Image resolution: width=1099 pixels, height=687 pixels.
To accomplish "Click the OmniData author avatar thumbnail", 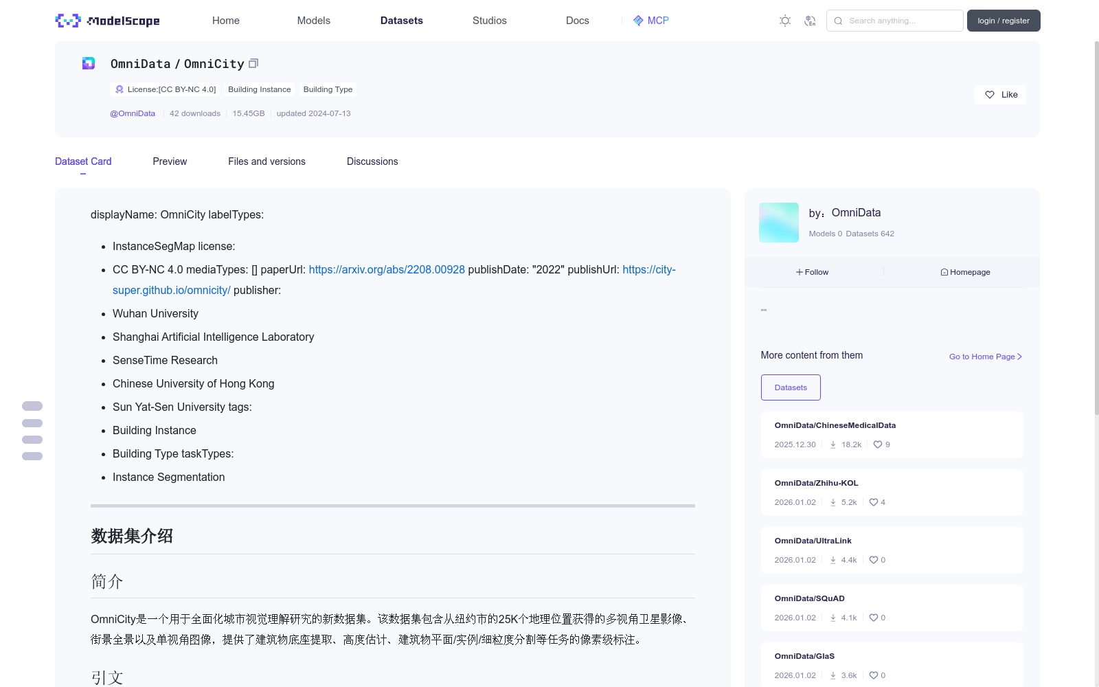I will pos(779,223).
